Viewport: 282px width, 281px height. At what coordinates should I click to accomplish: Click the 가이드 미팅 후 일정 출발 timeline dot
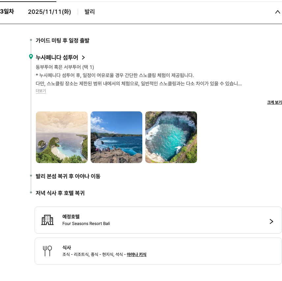click(x=31, y=40)
